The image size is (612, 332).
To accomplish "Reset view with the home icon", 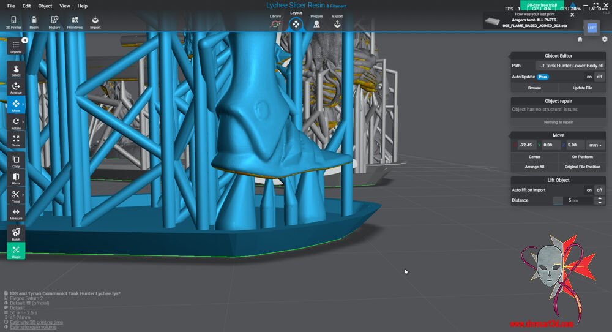I will [580, 39].
